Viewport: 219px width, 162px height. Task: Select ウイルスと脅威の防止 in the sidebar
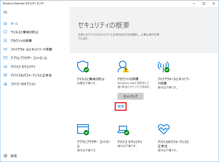(x=24, y=32)
